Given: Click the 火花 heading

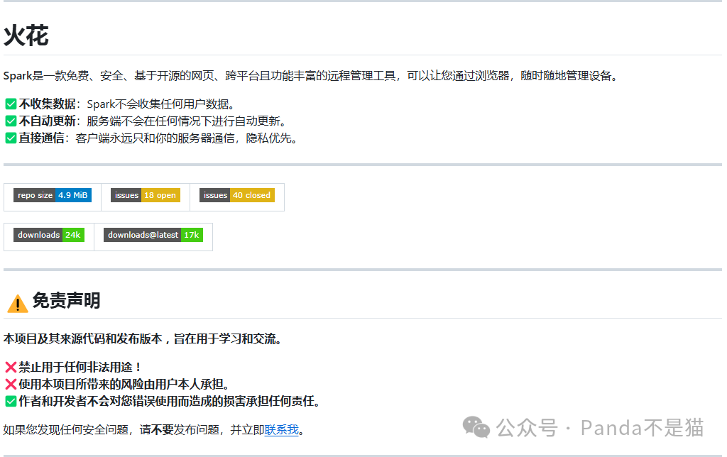Looking at the screenshot, I should (26, 35).
